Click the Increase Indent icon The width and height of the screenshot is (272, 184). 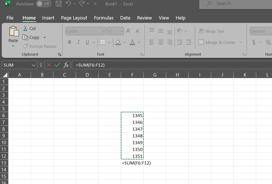(189, 42)
